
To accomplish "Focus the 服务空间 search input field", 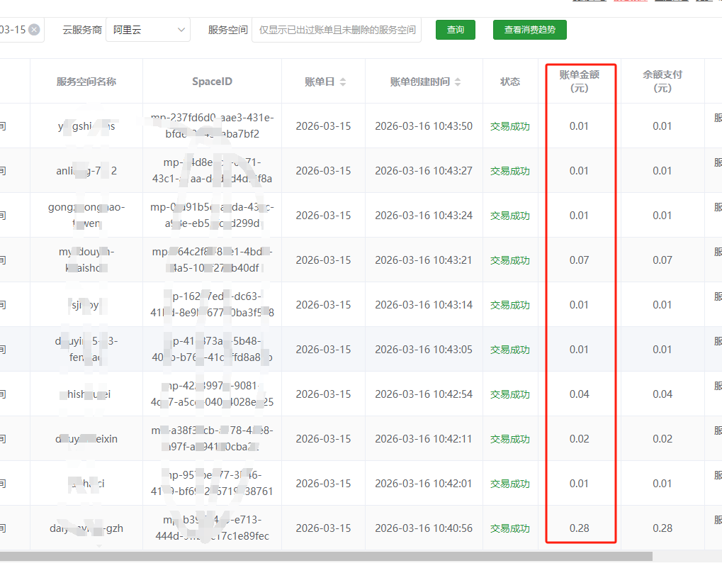I will 337,30.
